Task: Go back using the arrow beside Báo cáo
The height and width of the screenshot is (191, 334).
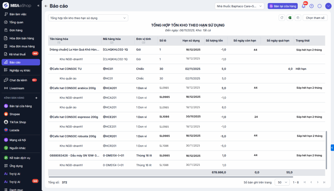Action: pos(46,6)
